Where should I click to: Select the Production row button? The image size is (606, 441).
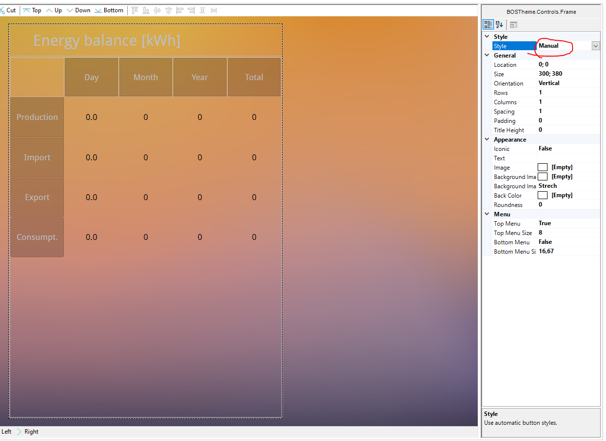pos(37,117)
